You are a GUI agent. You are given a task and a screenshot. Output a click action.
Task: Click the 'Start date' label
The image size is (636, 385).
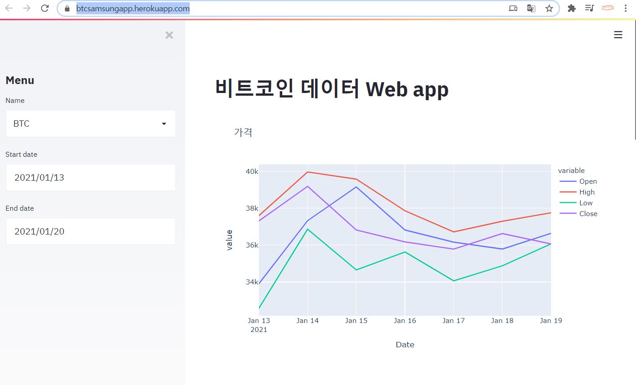pyautogui.click(x=21, y=155)
